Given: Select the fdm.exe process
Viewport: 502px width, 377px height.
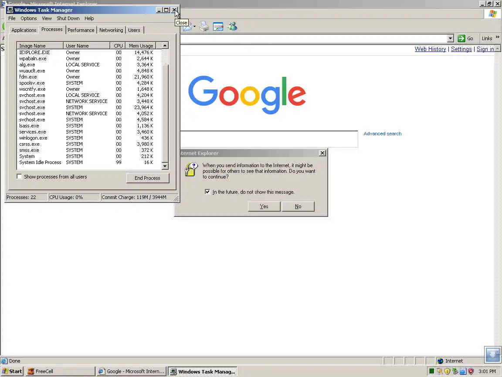Looking at the screenshot, I should pos(89,77).
